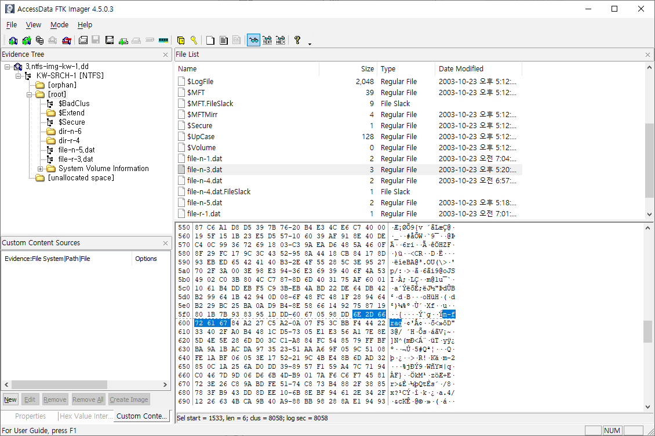Select the $Extend folder
655x436 pixels.
pos(71,113)
